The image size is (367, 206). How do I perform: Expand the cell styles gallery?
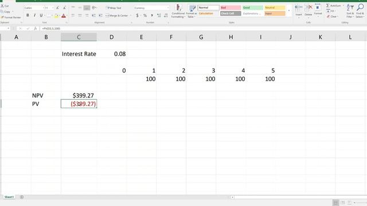point(289,11)
